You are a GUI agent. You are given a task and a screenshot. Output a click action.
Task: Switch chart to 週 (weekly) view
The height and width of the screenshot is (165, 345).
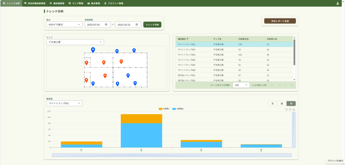pyautogui.click(x=281, y=104)
